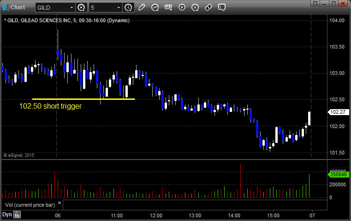351x221 pixels.
Task: Click the 13:00 time axis label
Action: click(x=195, y=215)
